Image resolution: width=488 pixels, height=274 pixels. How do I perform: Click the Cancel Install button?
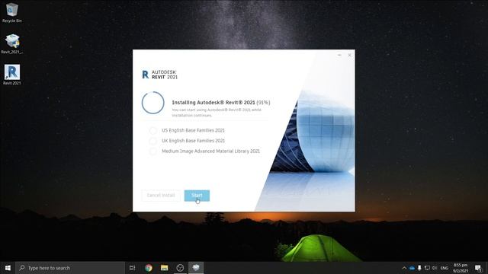pyautogui.click(x=161, y=196)
